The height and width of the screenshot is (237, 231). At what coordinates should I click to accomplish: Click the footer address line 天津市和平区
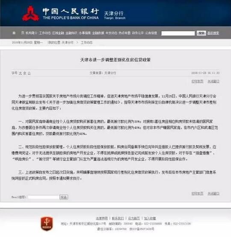[83, 224]
